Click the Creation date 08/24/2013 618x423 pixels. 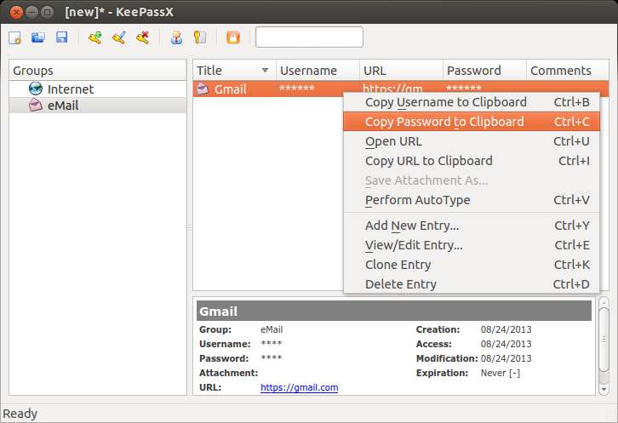click(506, 329)
